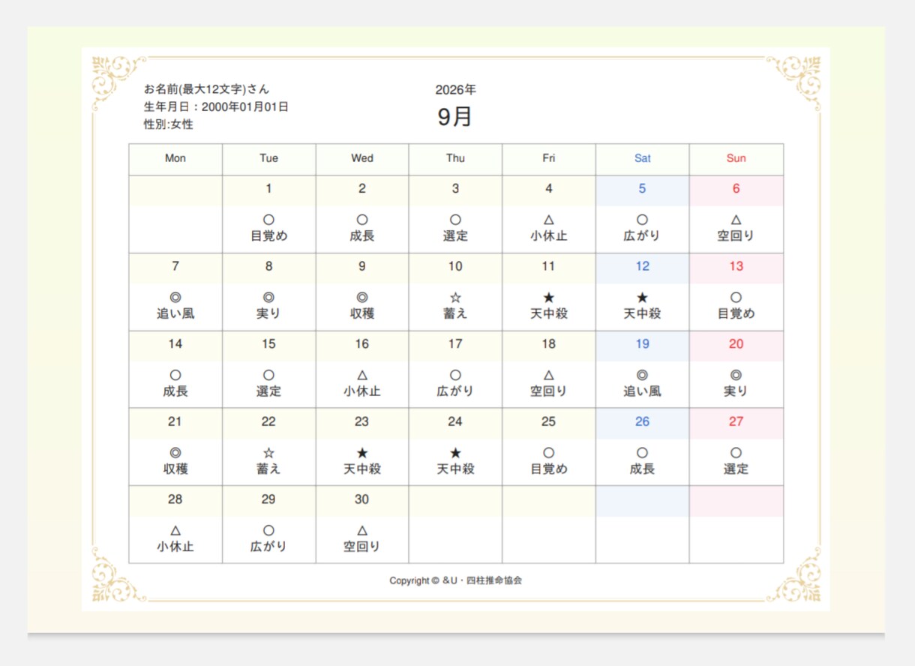Screen dimensions: 915x666
Task: Click the 天中殺 label under date 24
Action: coord(455,469)
